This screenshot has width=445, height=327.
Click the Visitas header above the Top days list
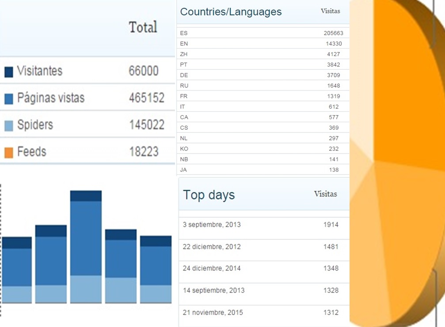point(325,194)
